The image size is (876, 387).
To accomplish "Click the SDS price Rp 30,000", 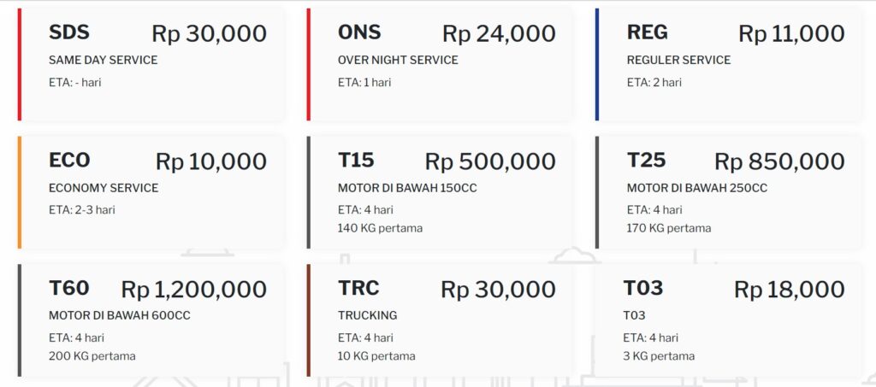I will click(x=209, y=34).
